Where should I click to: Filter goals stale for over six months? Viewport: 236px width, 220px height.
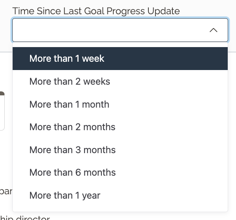tap(120, 173)
